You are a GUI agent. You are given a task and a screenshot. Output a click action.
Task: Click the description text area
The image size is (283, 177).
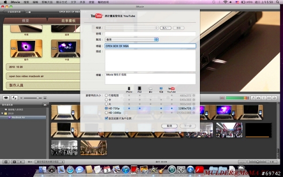(x=150, y=61)
